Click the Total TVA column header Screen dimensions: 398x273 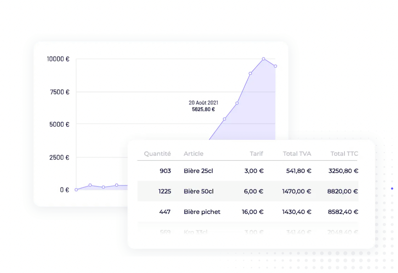point(297,154)
